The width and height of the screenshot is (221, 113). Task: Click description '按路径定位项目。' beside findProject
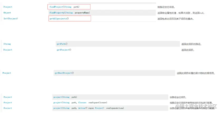(x=166, y=7)
